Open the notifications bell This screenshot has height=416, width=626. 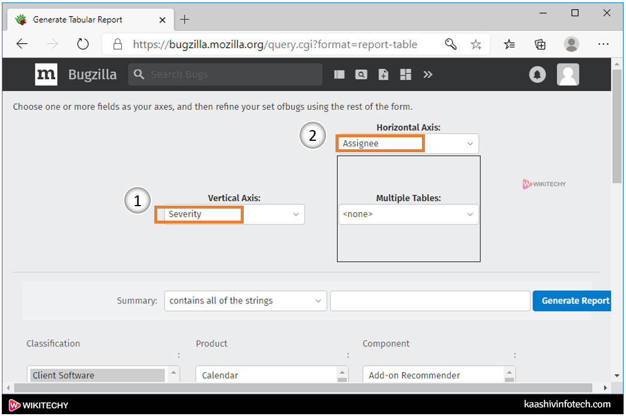[x=537, y=74]
